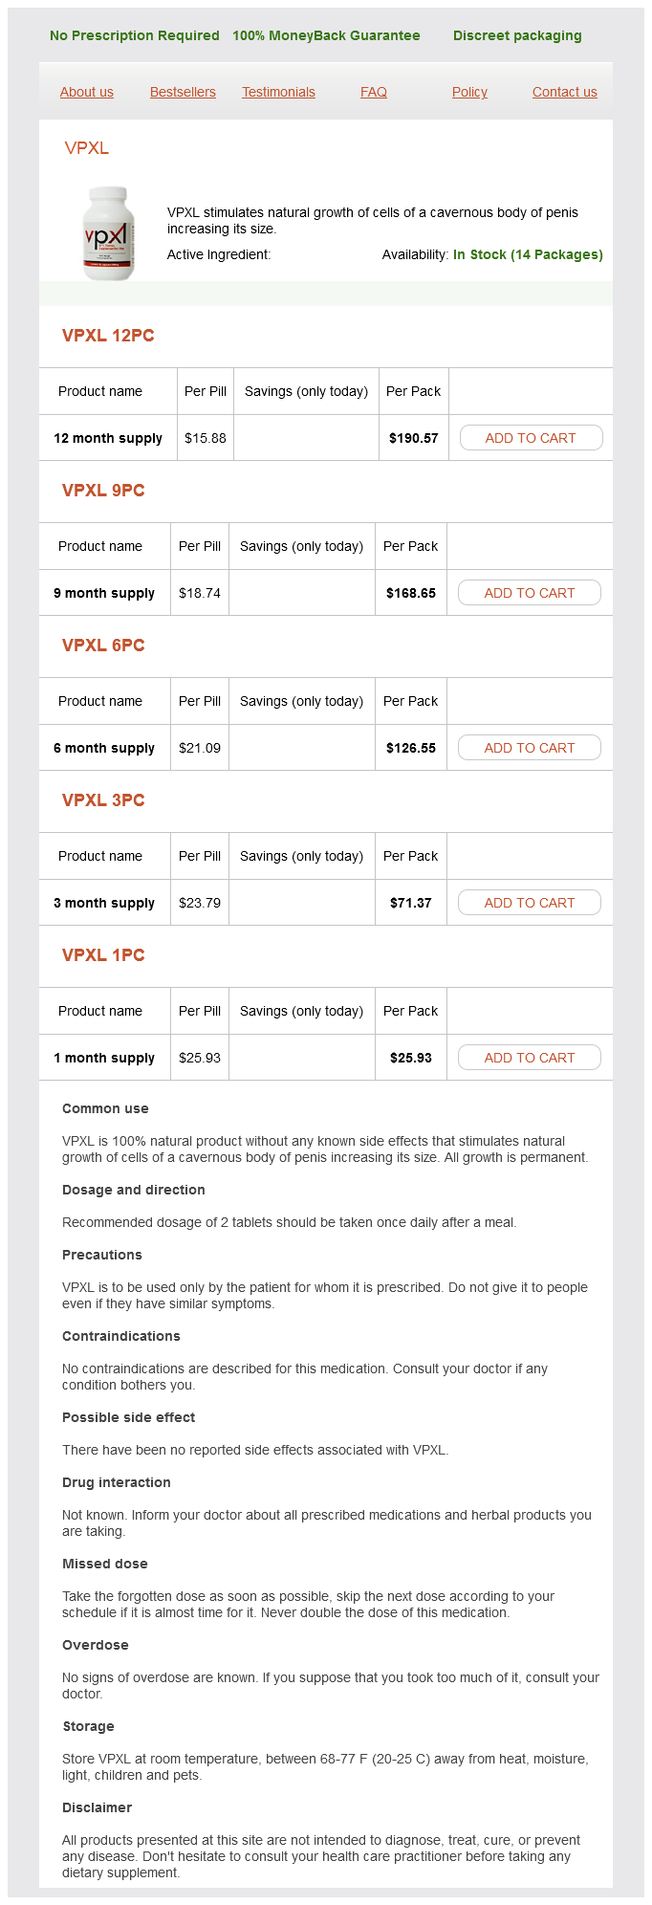The width and height of the screenshot is (652, 1905).
Task: Open the Testimonials link
Action: pyautogui.click(x=278, y=92)
